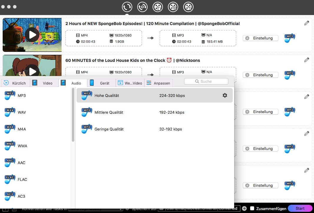Open the disc ripper module icon
This screenshot has width=314, height=213.
tap(142, 7)
